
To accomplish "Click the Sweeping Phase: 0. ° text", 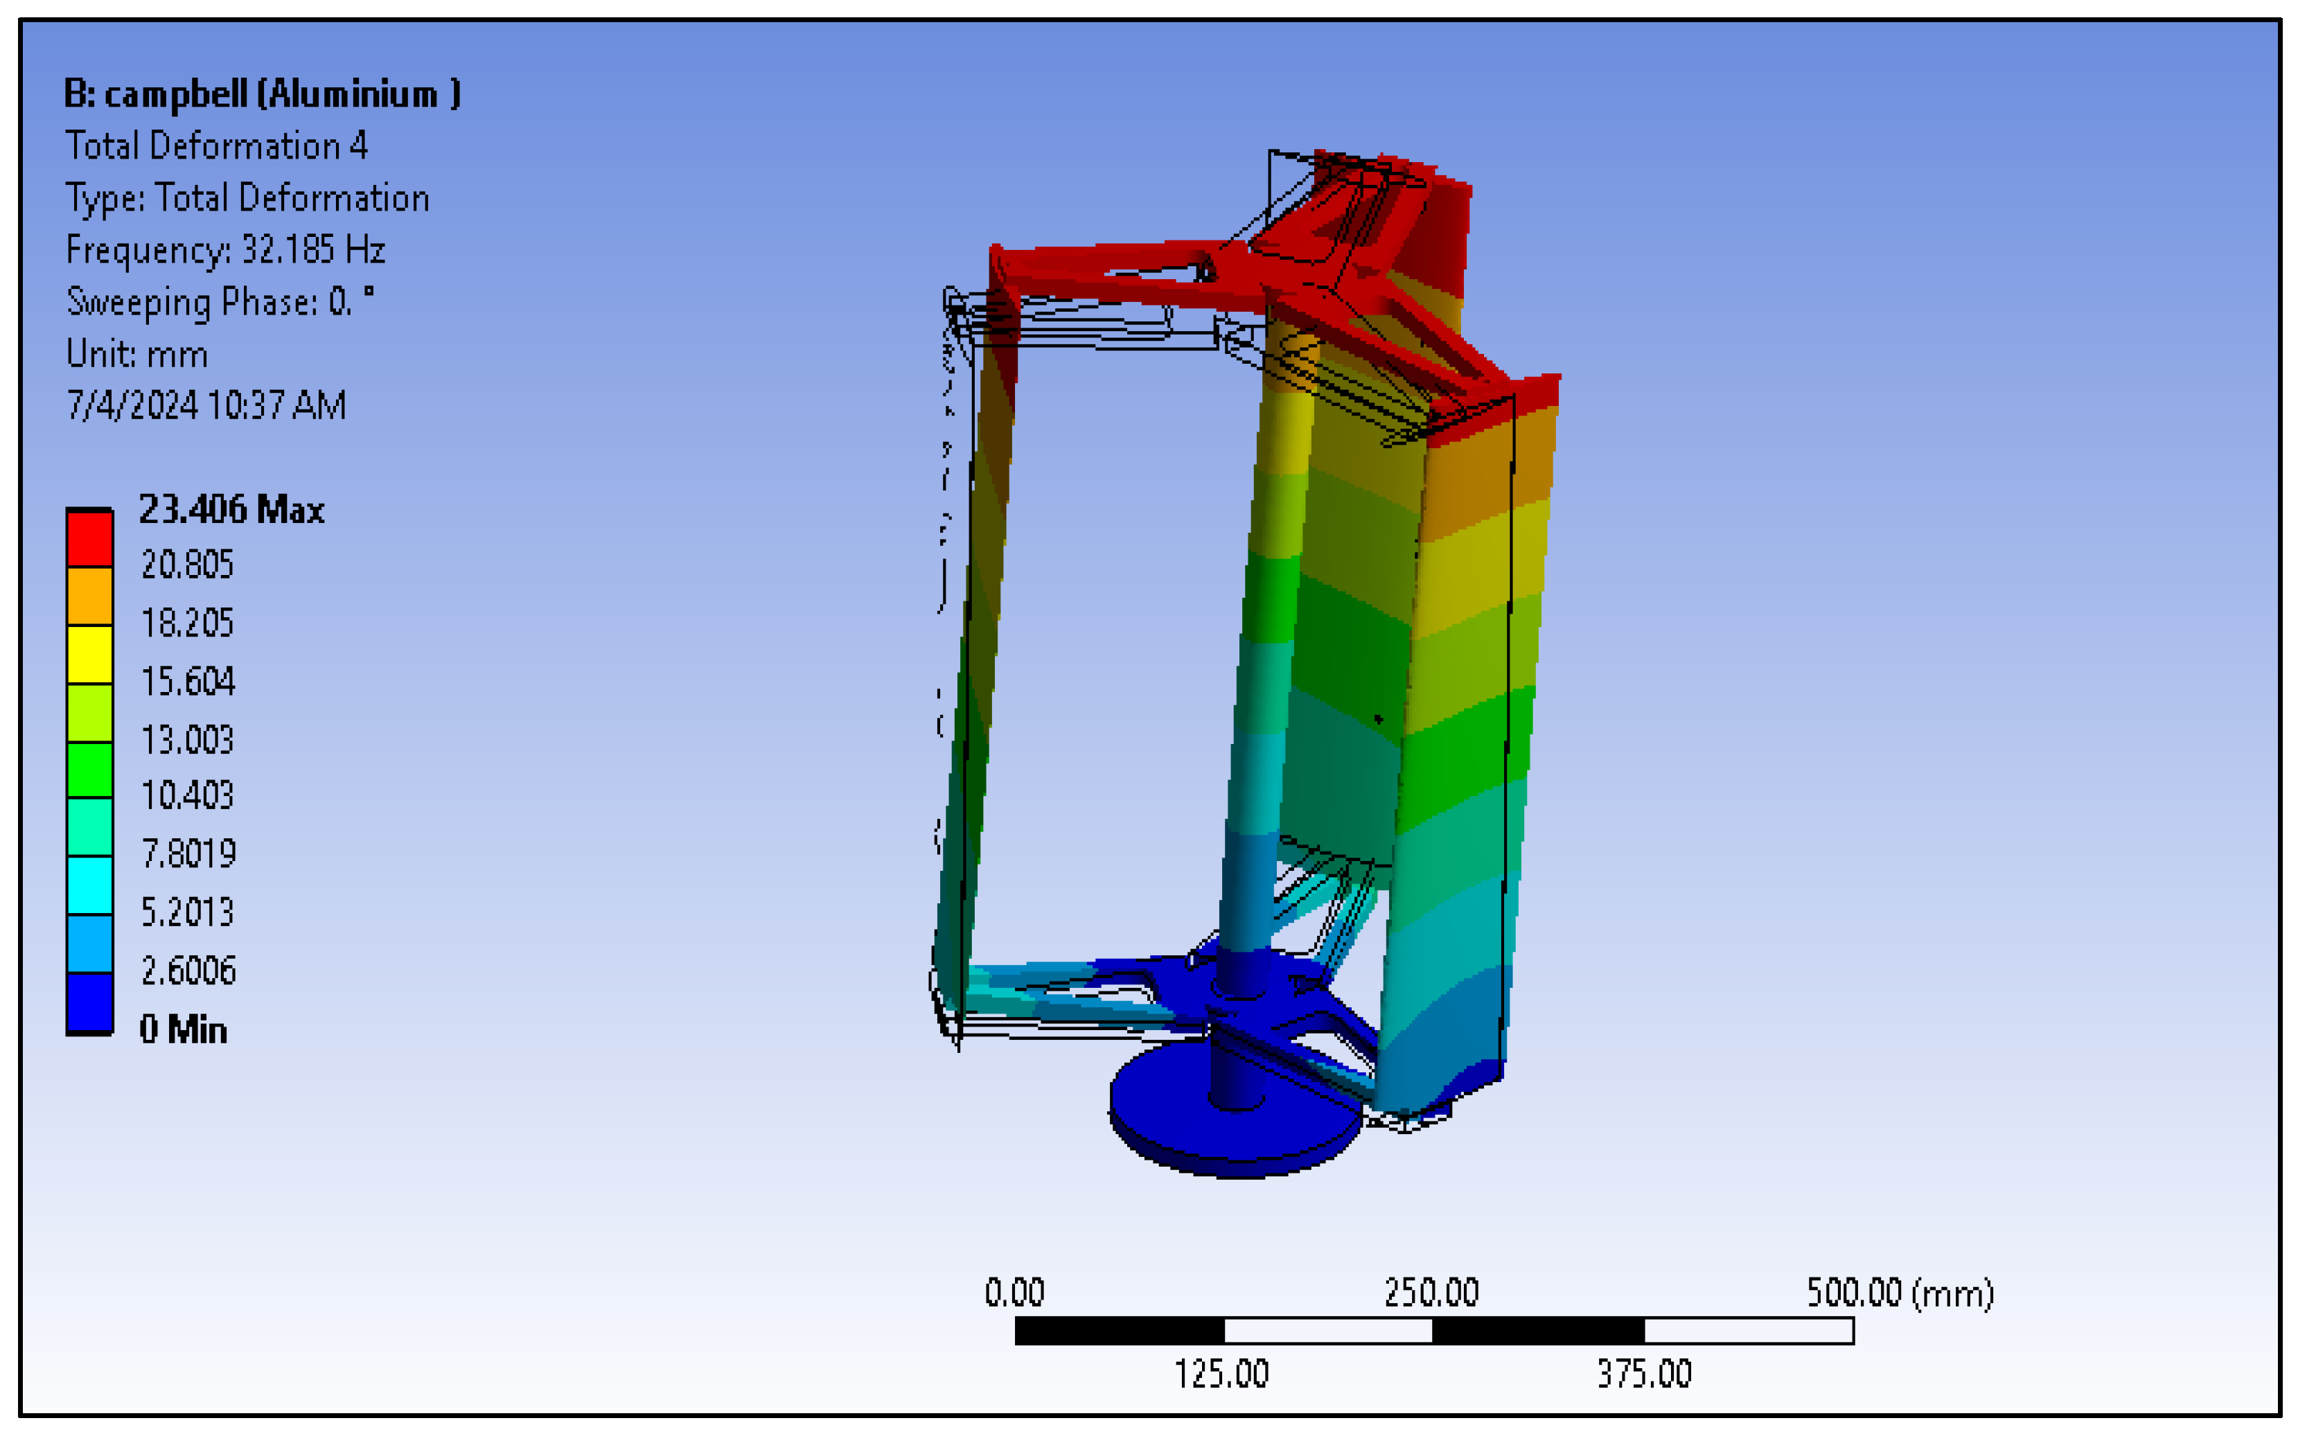I will point(220,301).
